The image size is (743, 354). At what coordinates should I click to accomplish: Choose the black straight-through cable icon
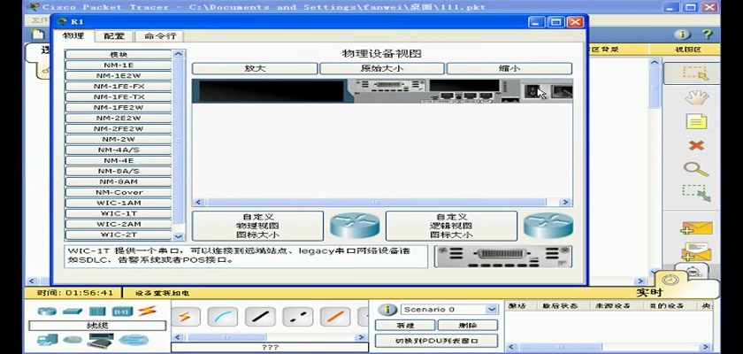[261, 316]
